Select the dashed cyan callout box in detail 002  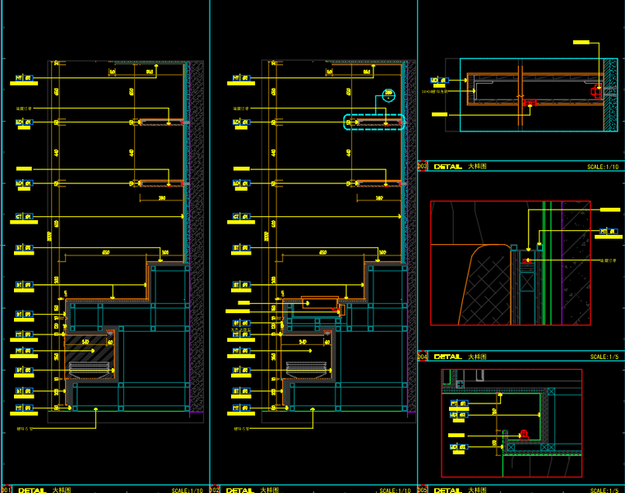[x=374, y=122]
